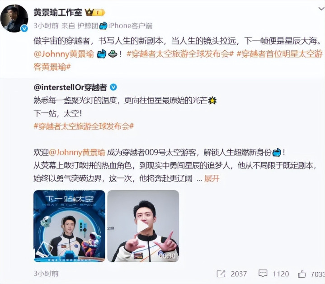Click the 黄景瑜工作室 profile avatar
Screen dimensions: 325x284
(14, 18)
